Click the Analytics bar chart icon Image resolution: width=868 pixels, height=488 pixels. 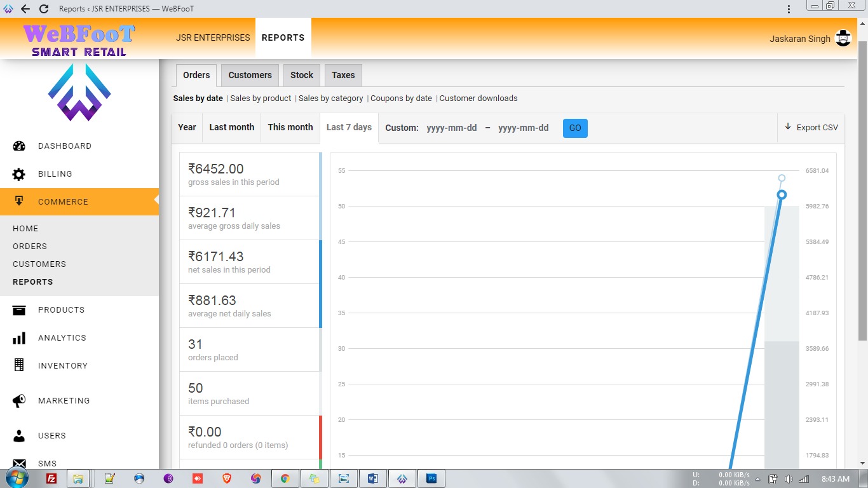pyautogui.click(x=19, y=338)
